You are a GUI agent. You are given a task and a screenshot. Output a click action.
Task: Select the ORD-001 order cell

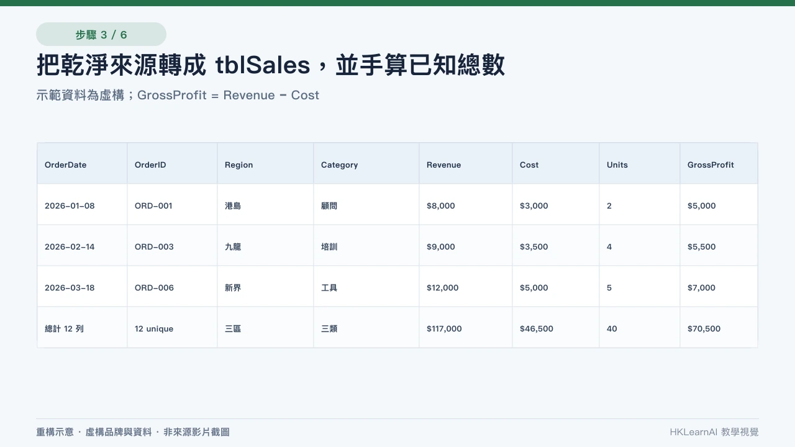(172, 204)
